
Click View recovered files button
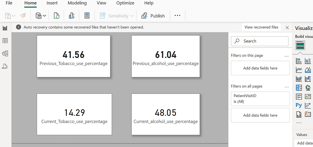coord(261,27)
